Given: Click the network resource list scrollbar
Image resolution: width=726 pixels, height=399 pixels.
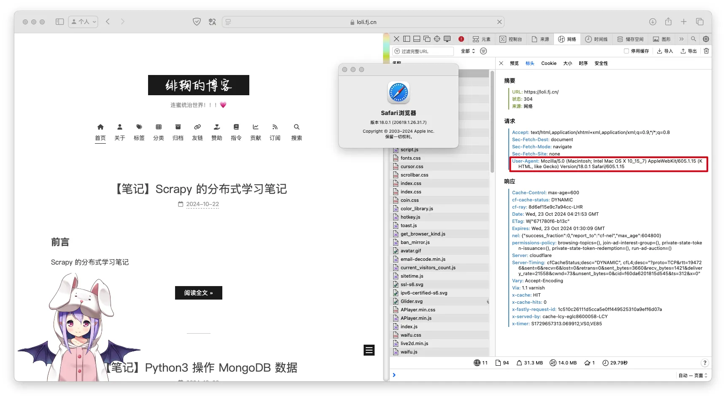Looking at the screenshot, I should tap(492, 122).
